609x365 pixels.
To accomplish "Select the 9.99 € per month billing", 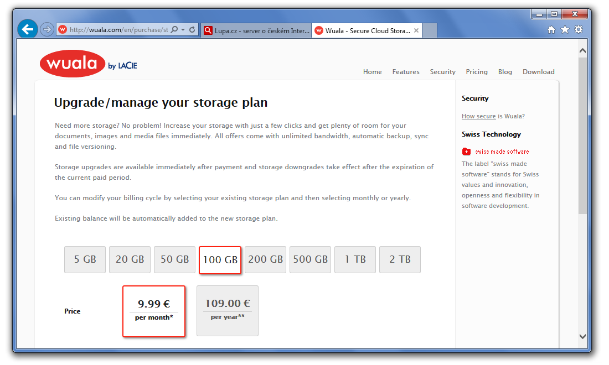I will click(x=153, y=310).
